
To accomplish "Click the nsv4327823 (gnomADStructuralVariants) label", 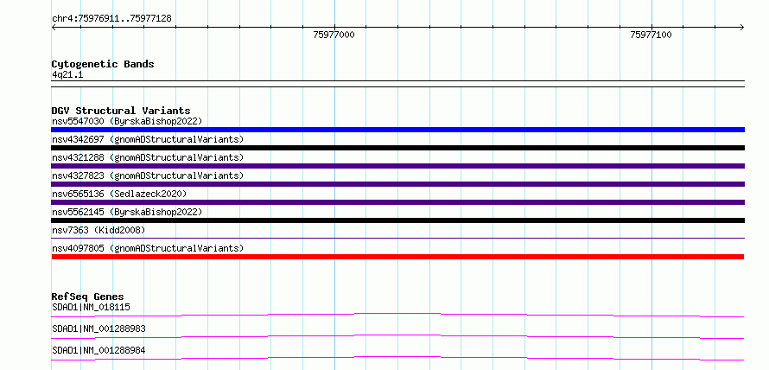I will point(148,175).
